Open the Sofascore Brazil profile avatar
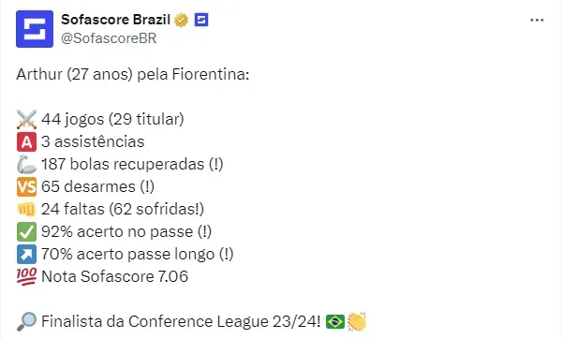 [x=35, y=29]
